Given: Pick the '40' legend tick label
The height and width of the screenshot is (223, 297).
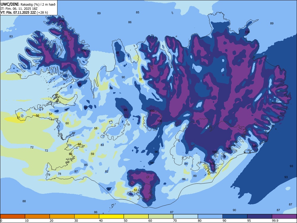Looking at the screenshot, I should (x=101, y=221).
